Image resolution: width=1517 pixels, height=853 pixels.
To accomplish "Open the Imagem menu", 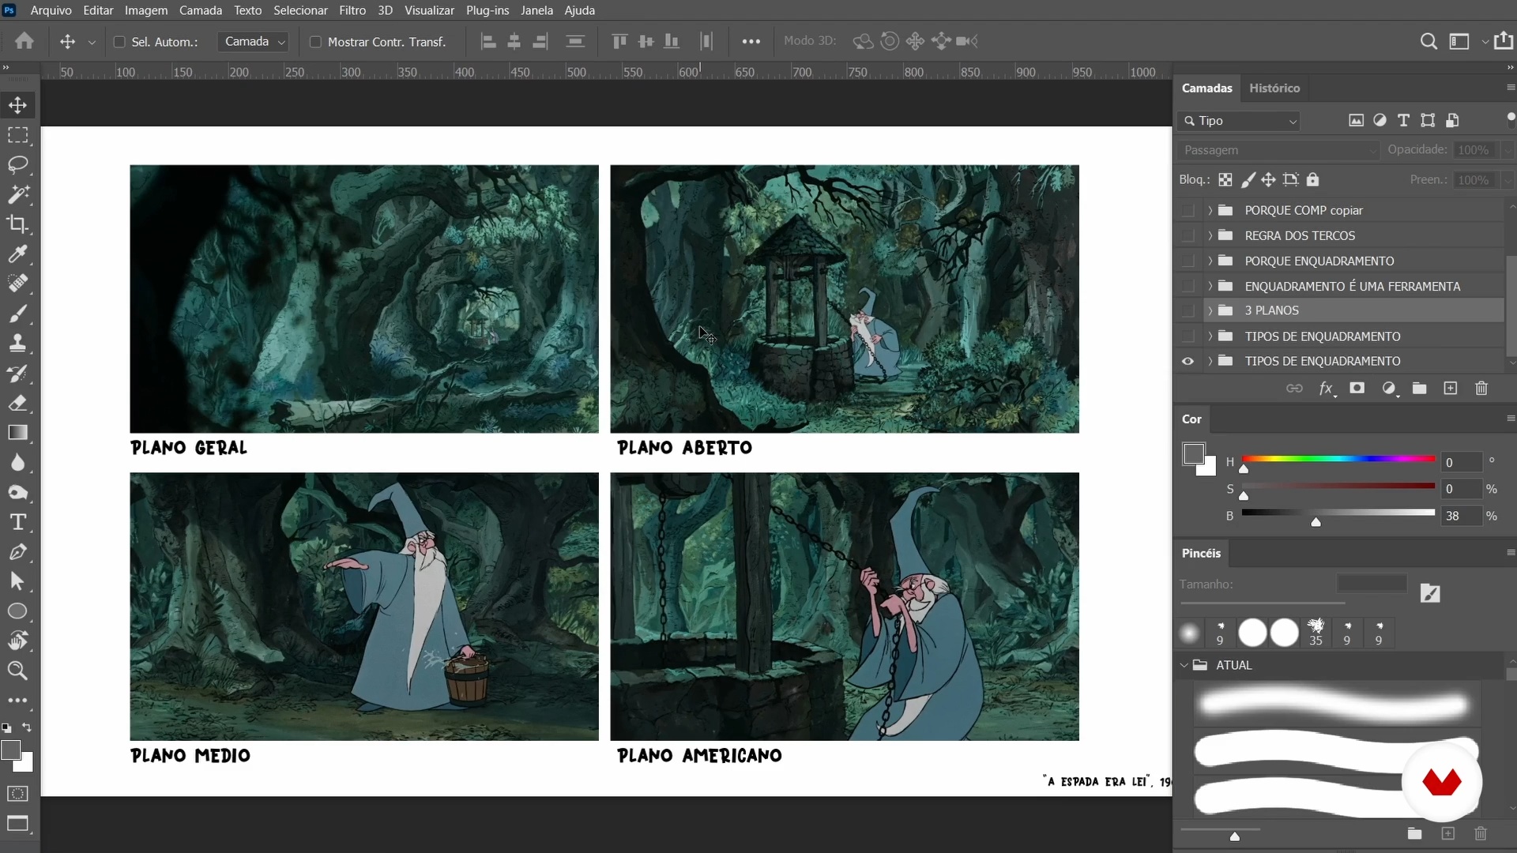I will click(x=146, y=10).
